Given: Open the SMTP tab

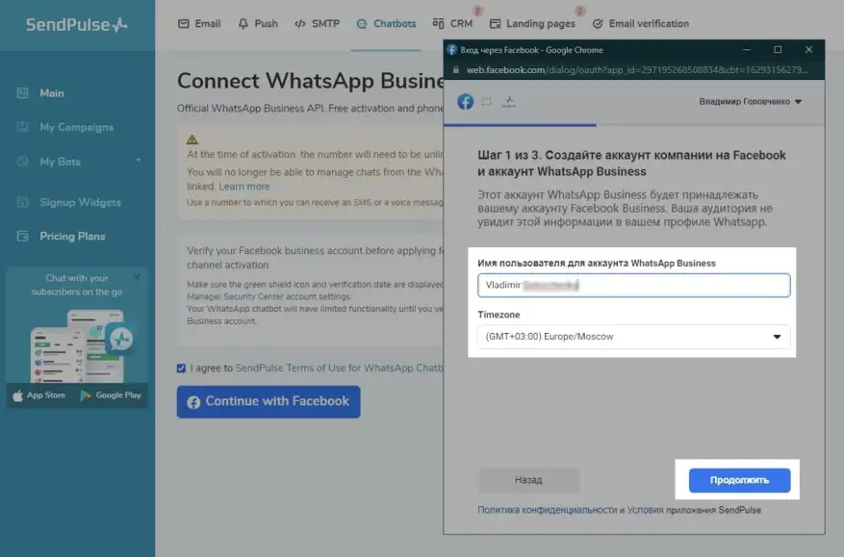Looking at the screenshot, I should pos(317,24).
